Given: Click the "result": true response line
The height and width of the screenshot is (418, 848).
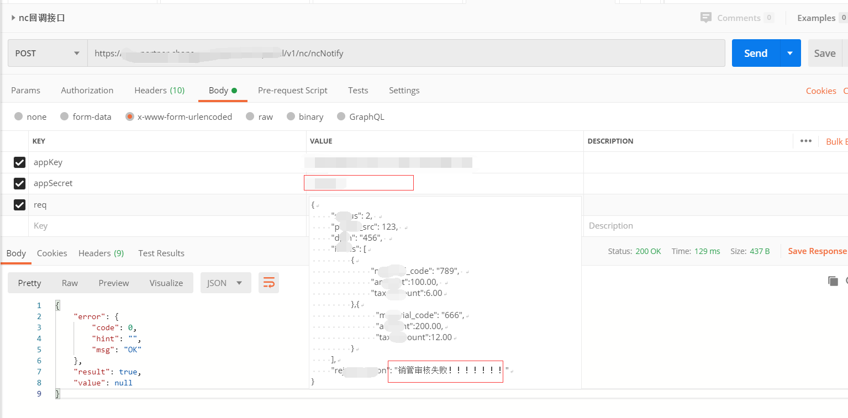Looking at the screenshot, I should pos(107,372).
